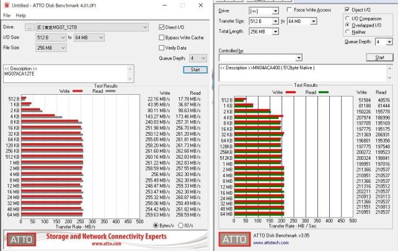Screen dimensions: 398x251
Task: Click the ATTO logo in left window banner
Action: [x=21, y=239]
